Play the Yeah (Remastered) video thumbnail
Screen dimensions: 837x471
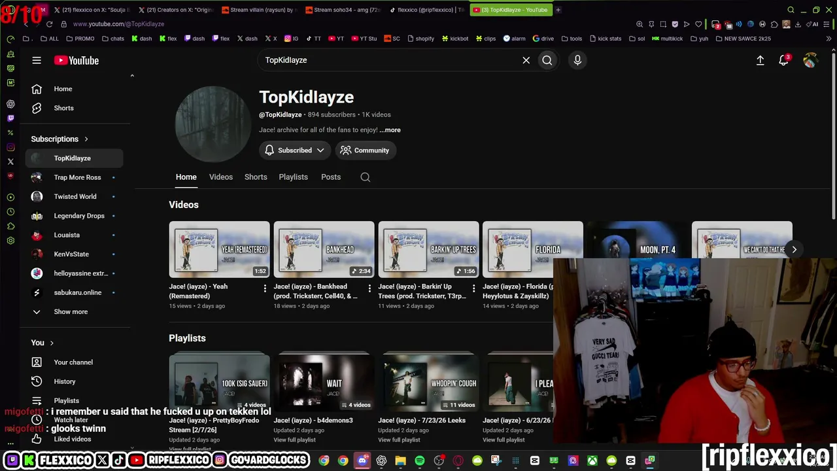tap(219, 249)
